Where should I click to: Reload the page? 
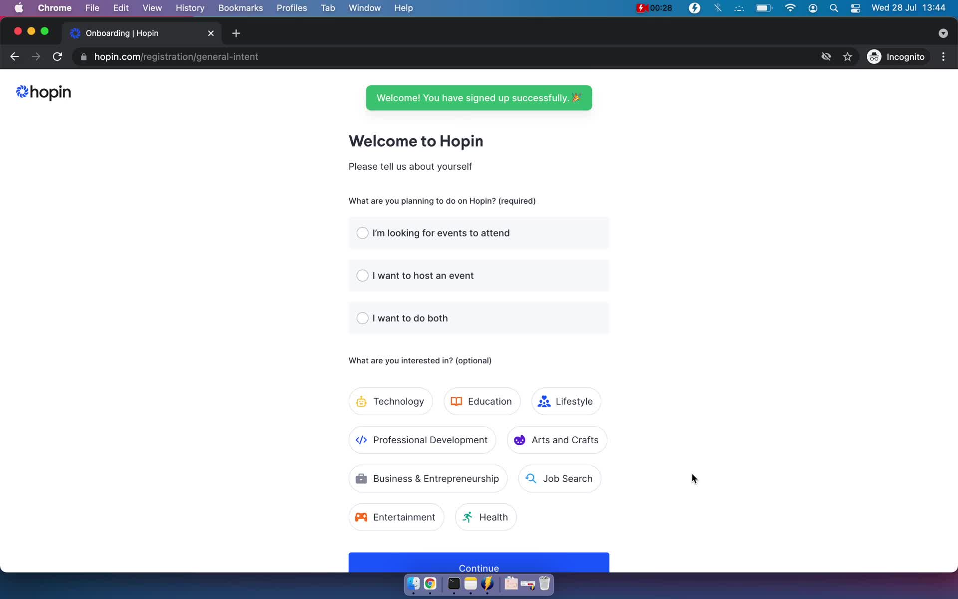click(57, 57)
